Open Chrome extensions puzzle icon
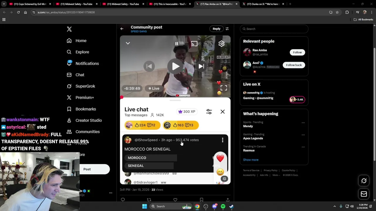This screenshot has height=211, width=376. pyautogui.click(x=347, y=12)
